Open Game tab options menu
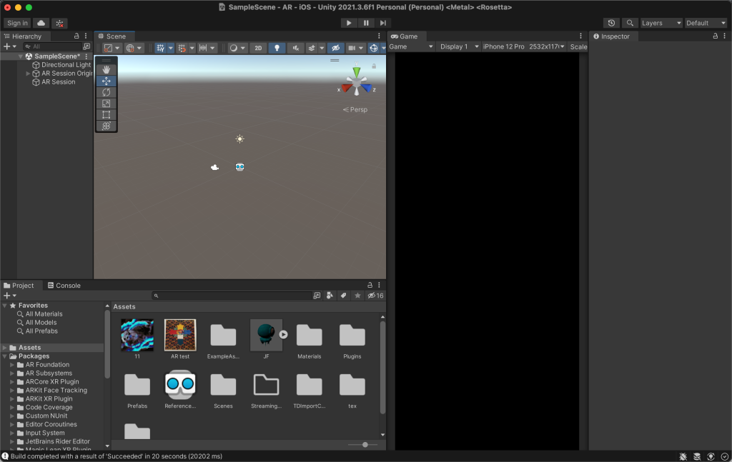Screen dimensions: 732x462 [580, 36]
